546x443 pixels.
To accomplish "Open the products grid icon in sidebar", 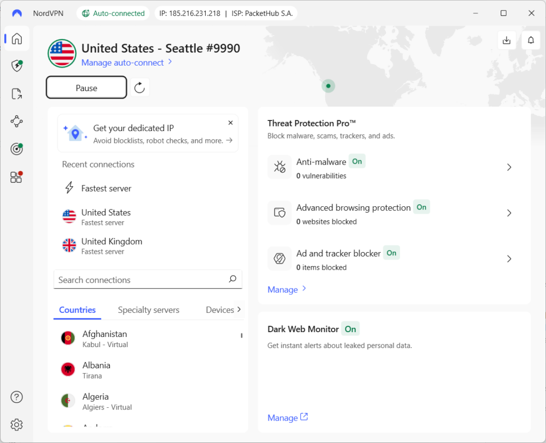I will click(17, 177).
